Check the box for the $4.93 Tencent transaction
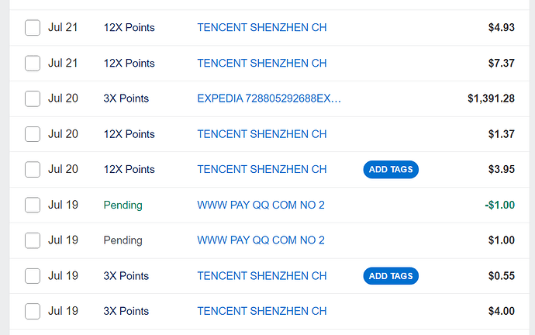This screenshot has height=335, width=535. (x=33, y=28)
